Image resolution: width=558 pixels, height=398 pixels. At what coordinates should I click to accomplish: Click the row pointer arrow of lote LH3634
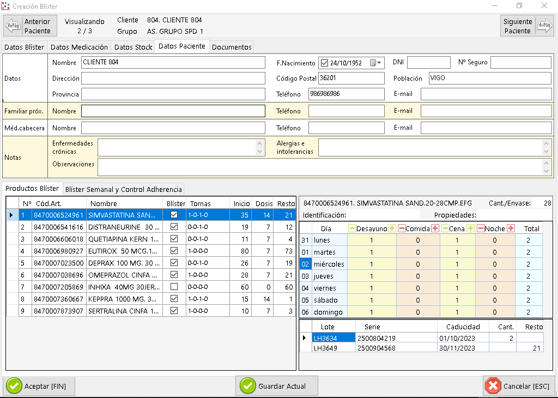pyautogui.click(x=304, y=337)
